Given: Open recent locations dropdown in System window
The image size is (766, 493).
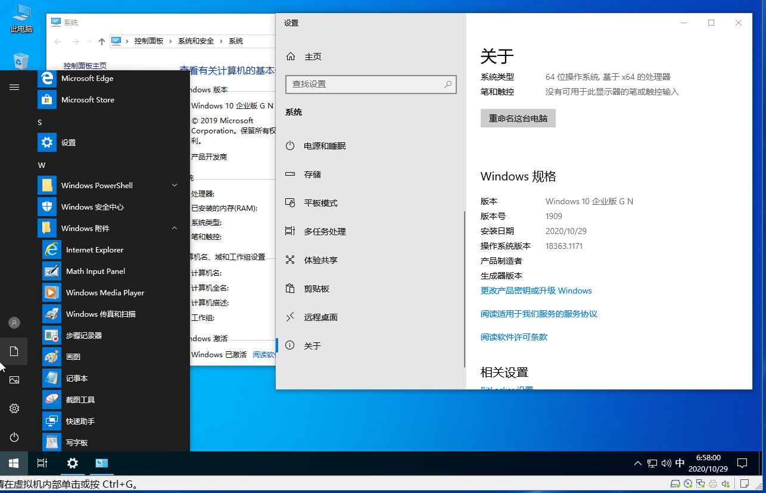Looking at the screenshot, I should click(89, 42).
